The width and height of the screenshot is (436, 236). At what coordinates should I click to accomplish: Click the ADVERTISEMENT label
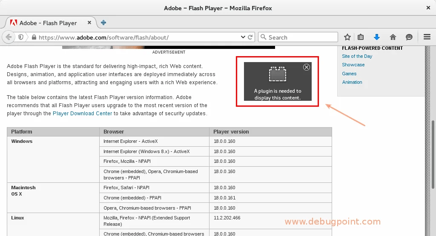click(169, 52)
